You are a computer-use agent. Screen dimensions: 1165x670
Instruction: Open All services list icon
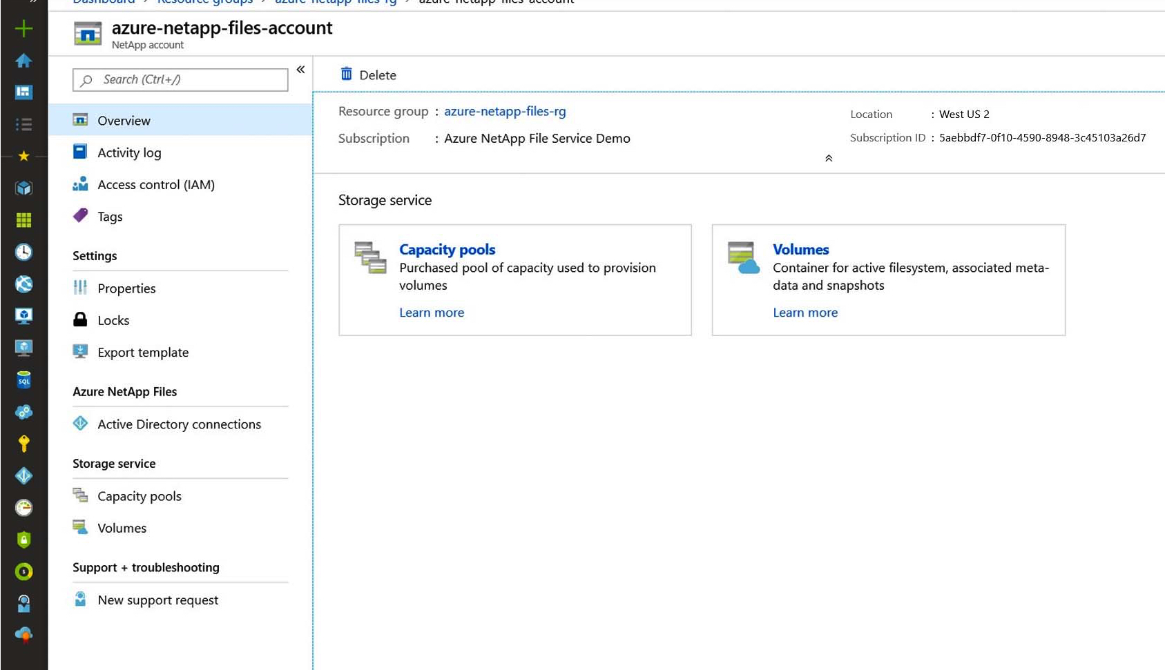[x=23, y=124]
